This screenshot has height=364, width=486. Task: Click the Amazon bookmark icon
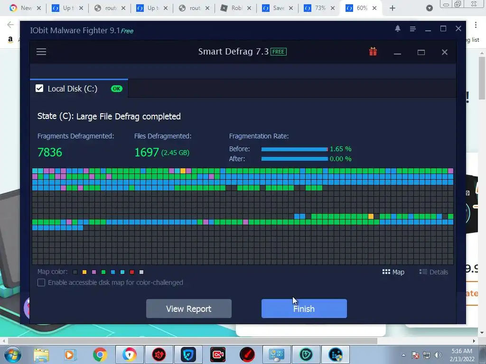coord(10,39)
